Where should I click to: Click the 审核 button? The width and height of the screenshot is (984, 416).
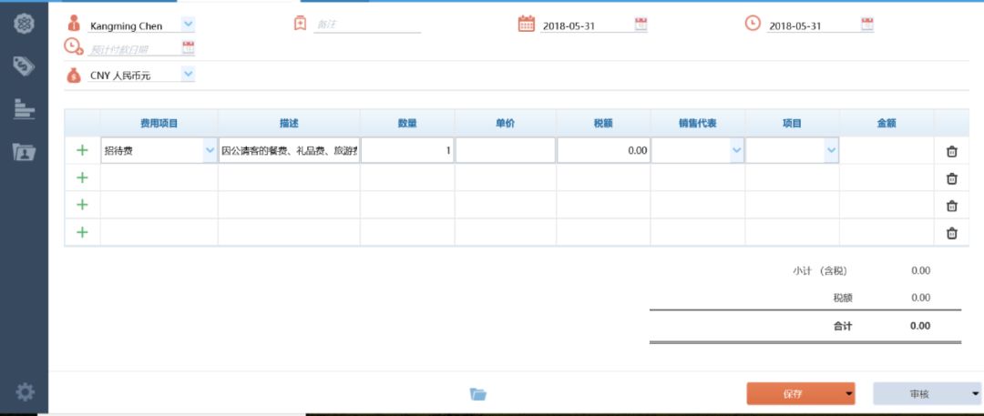918,394
